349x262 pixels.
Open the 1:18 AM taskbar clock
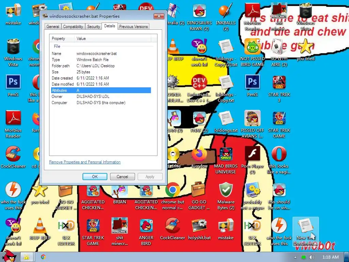pos(331,257)
